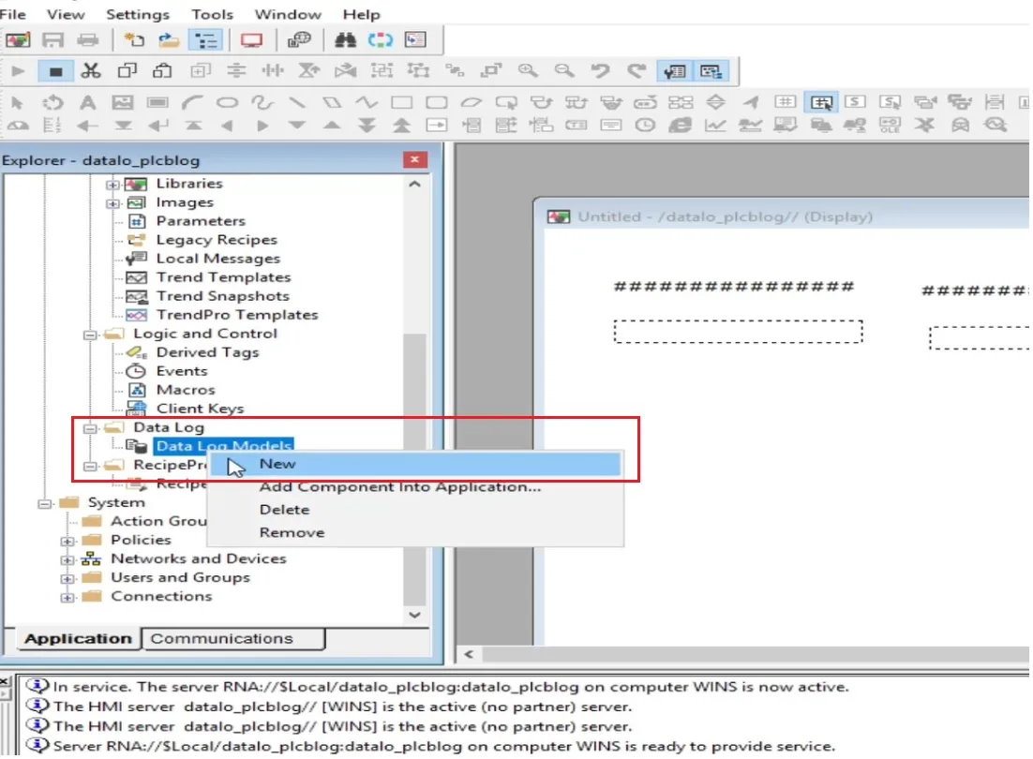Click the Test Display play arrow icon
Screen dimensions: 1033x759
[18, 70]
